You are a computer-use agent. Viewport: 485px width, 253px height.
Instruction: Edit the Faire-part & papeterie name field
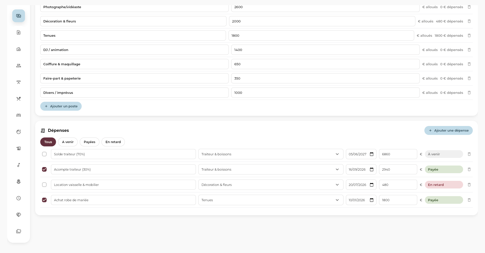[x=134, y=78]
